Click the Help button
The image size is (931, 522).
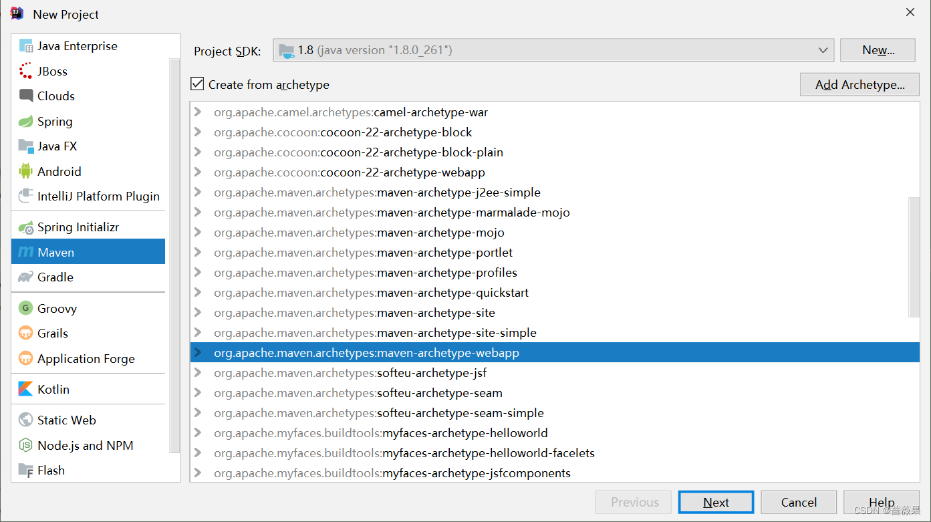click(x=881, y=502)
